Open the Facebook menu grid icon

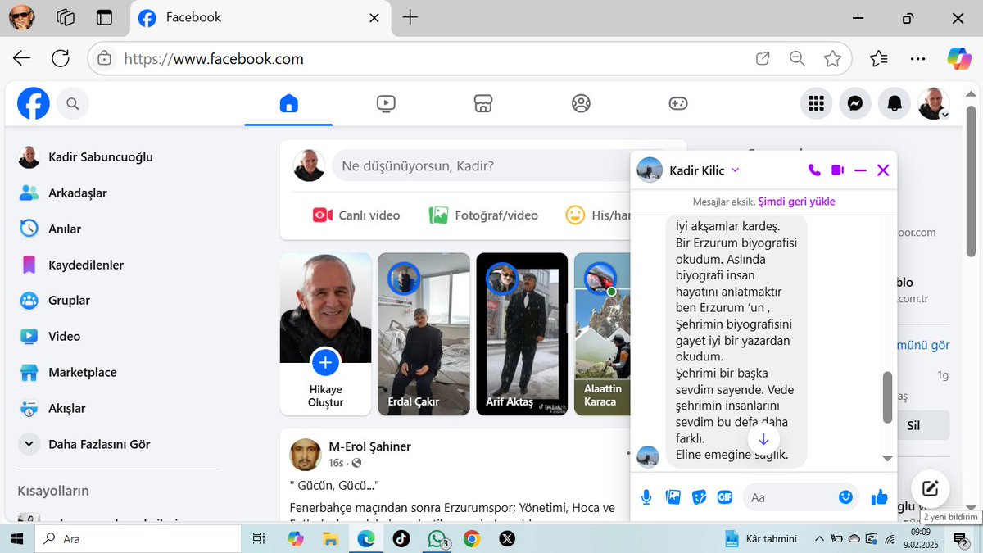[816, 103]
